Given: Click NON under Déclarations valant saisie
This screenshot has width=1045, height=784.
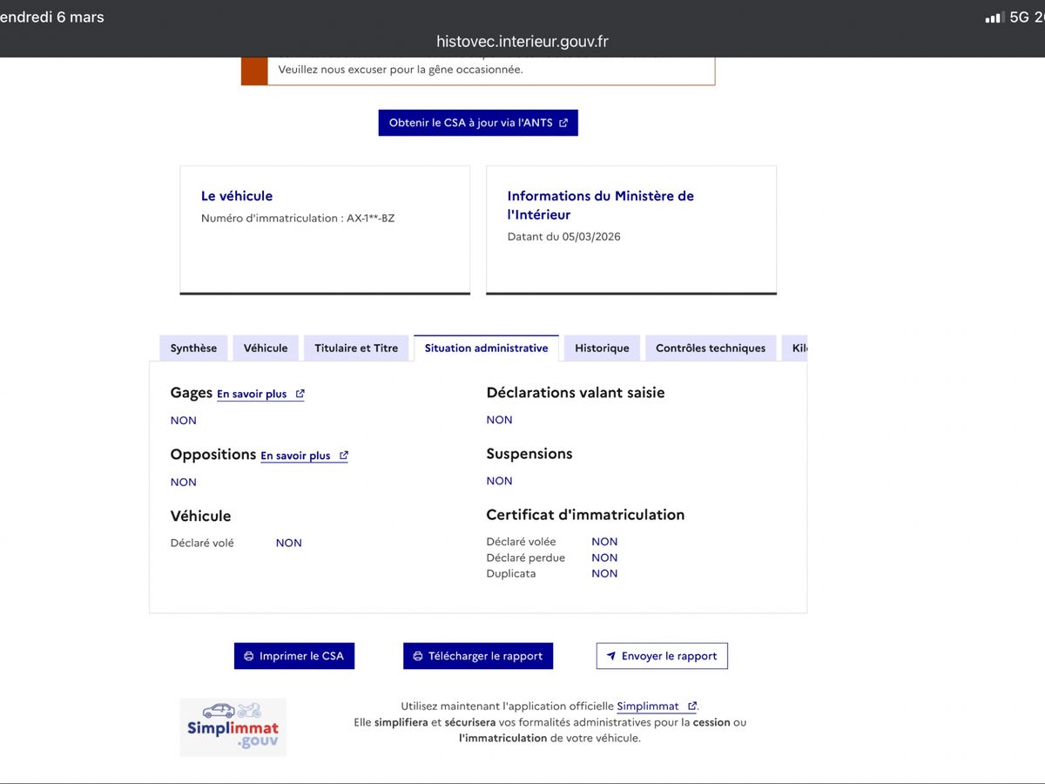Looking at the screenshot, I should (500, 420).
